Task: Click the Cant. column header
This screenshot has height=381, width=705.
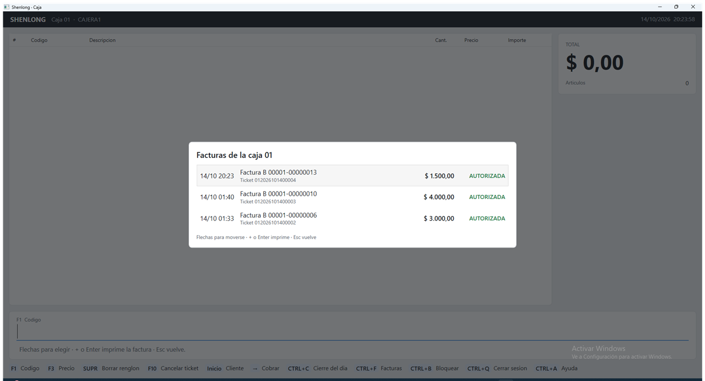Action: (441, 40)
